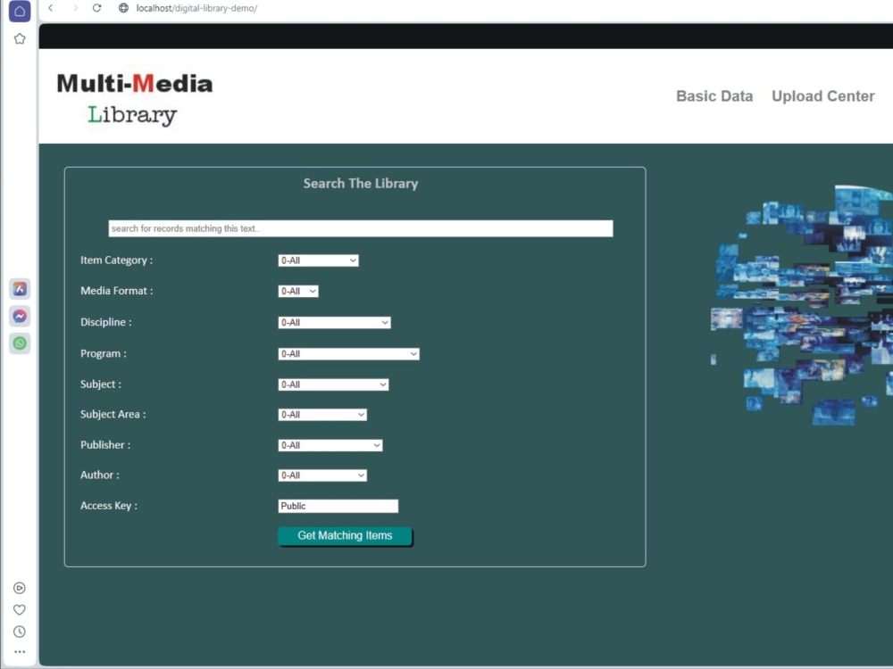Click the three dots sidebar setup icon
This screenshot has width=893, height=669.
[x=20, y=652]
